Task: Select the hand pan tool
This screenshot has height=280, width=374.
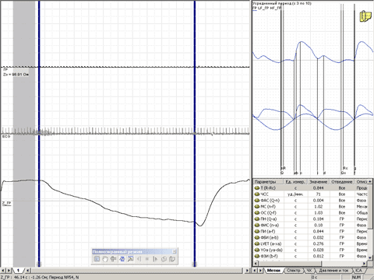Action: tap(105, 259)
